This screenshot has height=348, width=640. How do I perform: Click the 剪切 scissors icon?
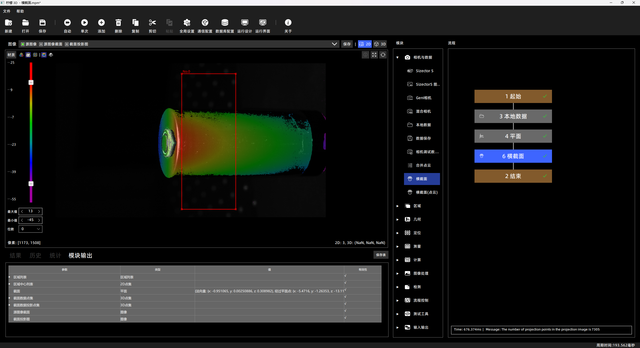[x=152, y=23]
